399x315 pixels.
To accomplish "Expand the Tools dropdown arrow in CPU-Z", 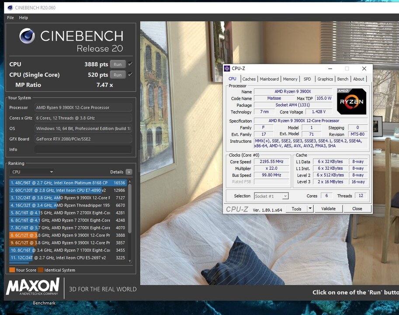I will point(310,209).
